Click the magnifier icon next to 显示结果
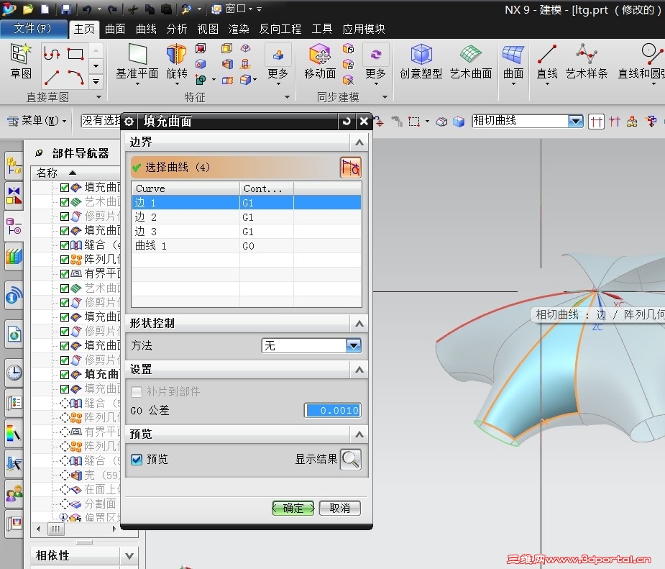 pos(351,459)
